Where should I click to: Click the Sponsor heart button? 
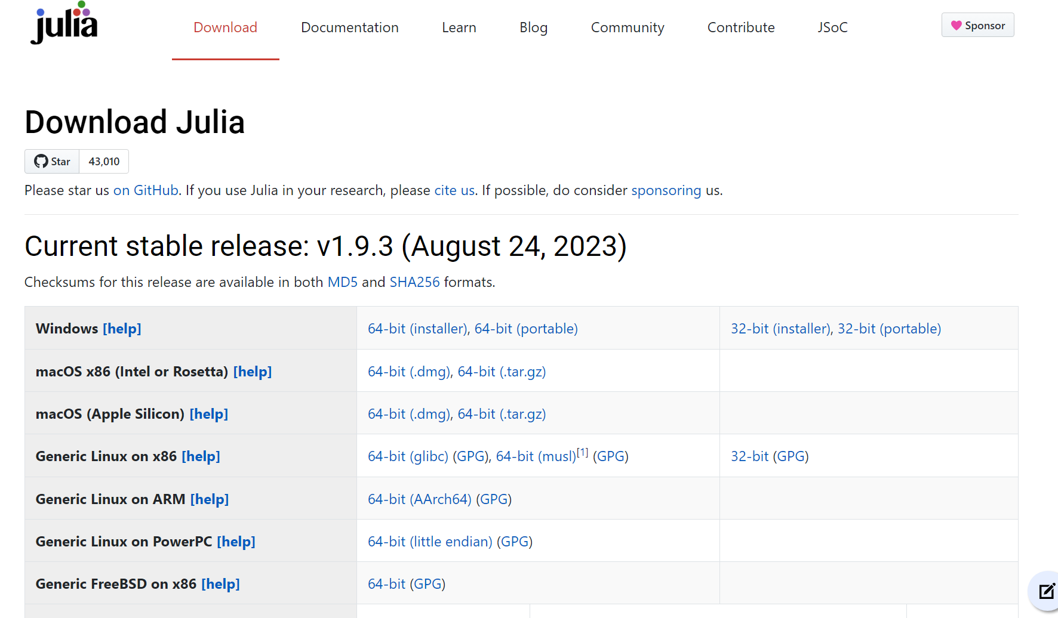pos(977,25)
